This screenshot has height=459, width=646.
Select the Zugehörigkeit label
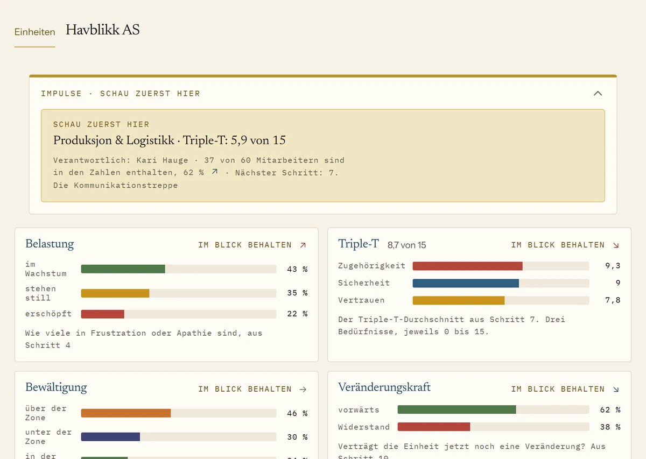point(371,266)
